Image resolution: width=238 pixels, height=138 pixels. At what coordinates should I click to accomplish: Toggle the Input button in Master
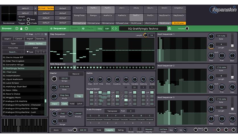point(55,104)
